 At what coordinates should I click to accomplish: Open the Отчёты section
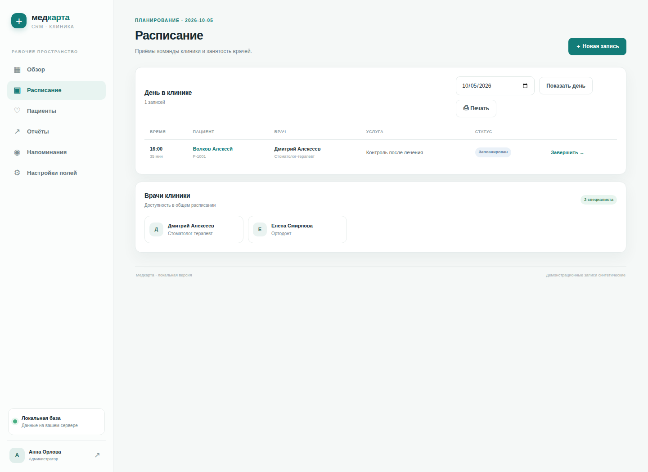[x=56, y=132]
